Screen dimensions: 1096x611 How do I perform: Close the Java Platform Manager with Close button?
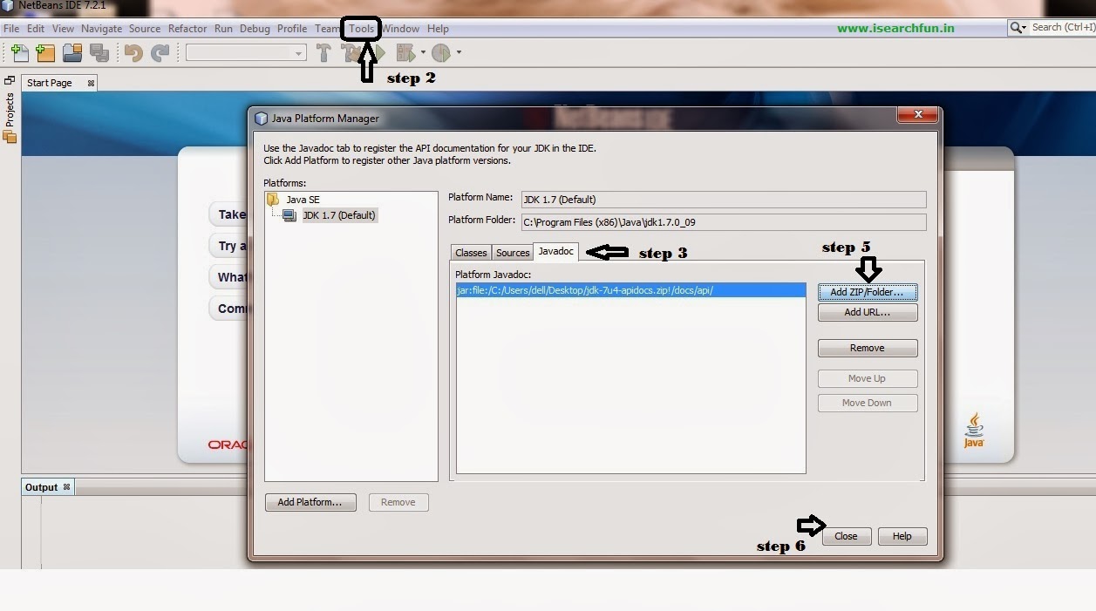846,536
